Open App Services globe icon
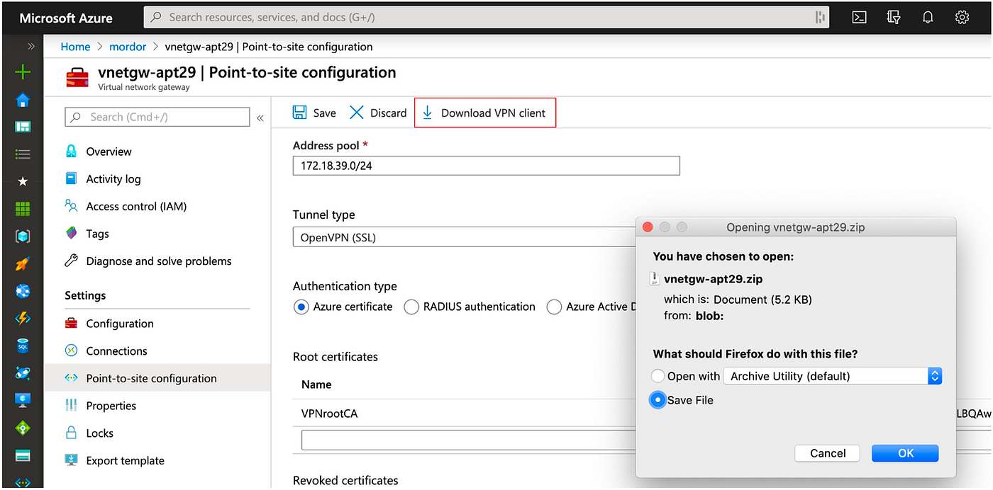Screen dimensions: 993x490 (23, 291)
